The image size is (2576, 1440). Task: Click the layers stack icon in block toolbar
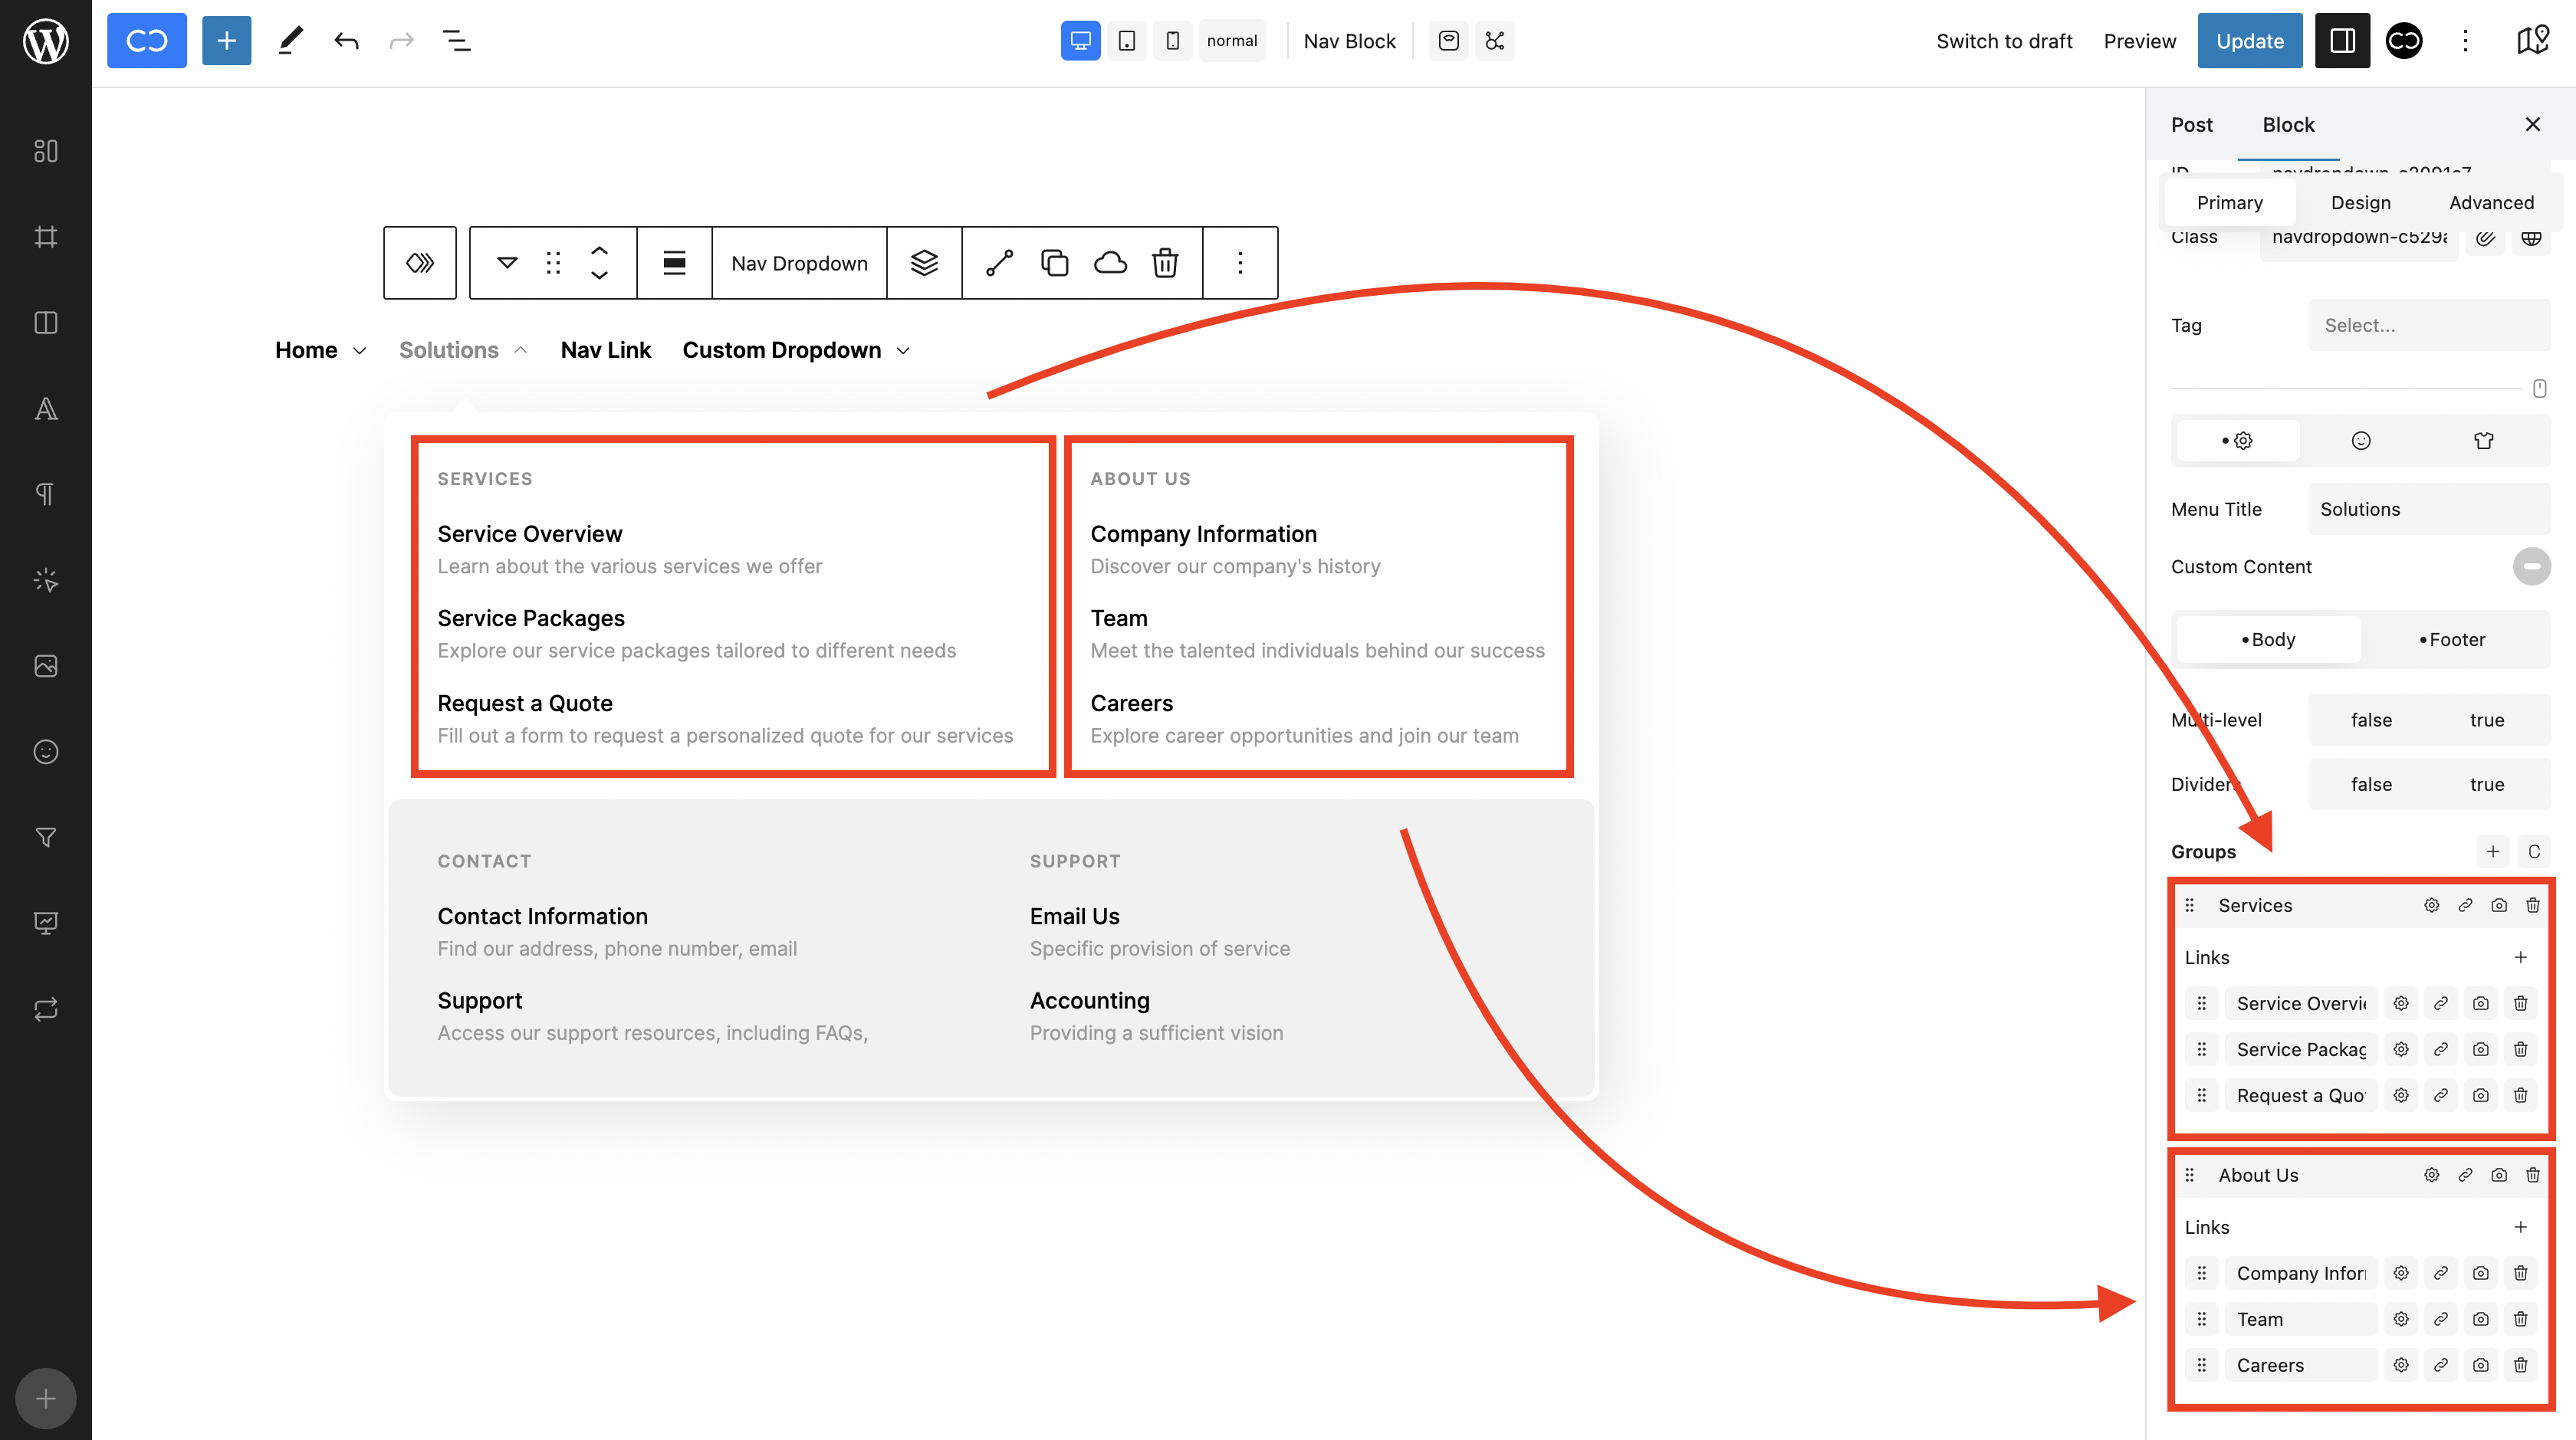click(x=924, y=263)
